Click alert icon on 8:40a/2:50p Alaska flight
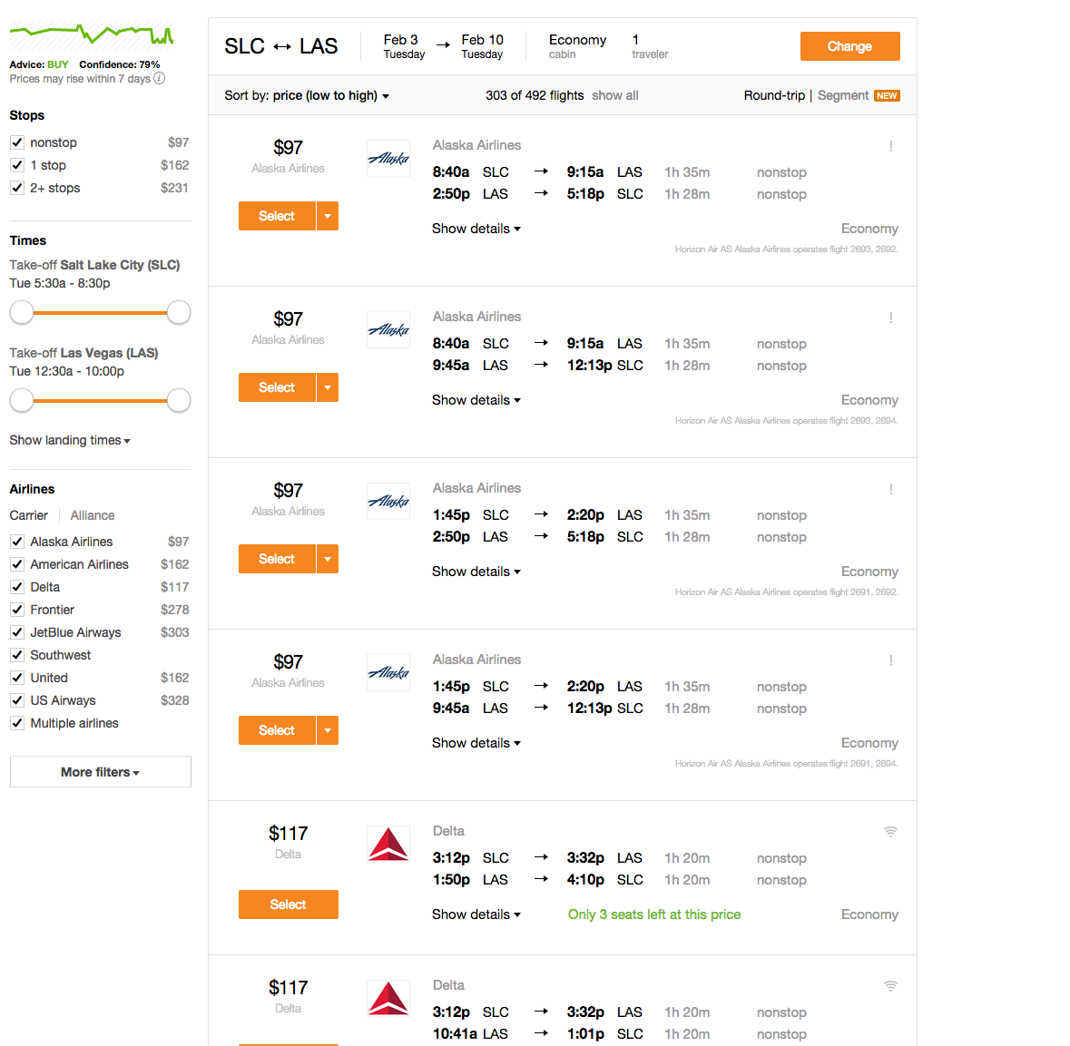This screenshot has height=1046, width=1070. pyautogui.click(x=890, y=146)
